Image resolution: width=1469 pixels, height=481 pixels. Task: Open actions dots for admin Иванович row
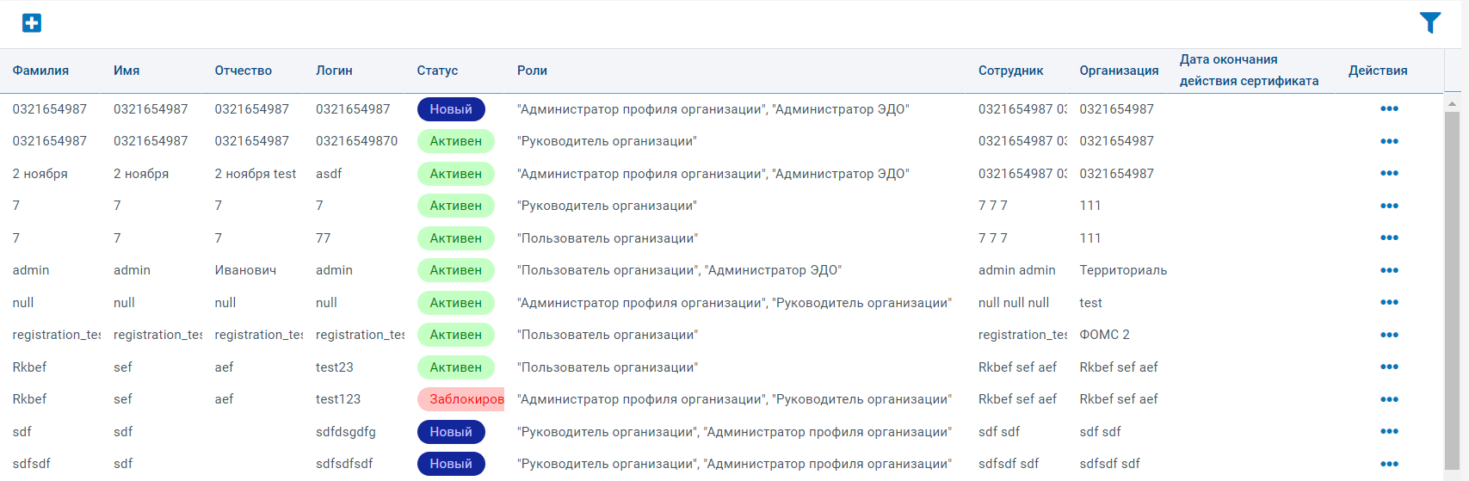click(1389, 270)
